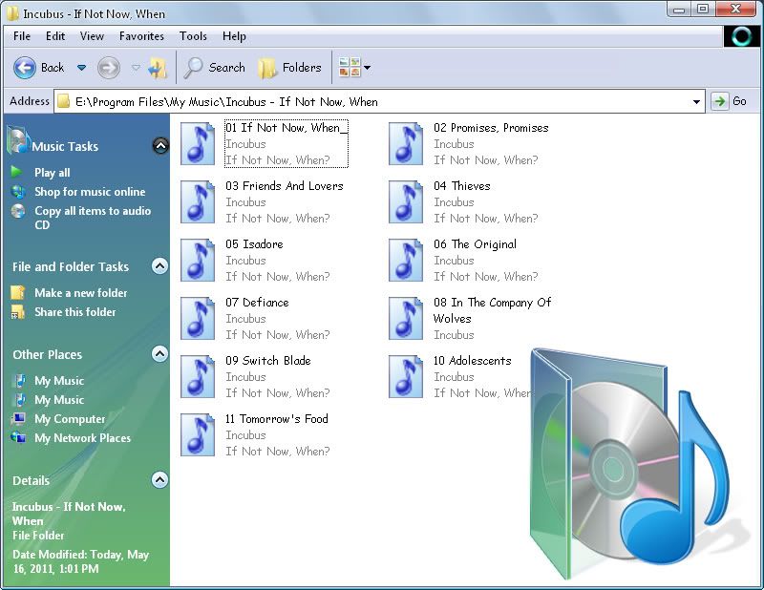
Task: Open My Computer from Other Places
Action: pos(70,419)
